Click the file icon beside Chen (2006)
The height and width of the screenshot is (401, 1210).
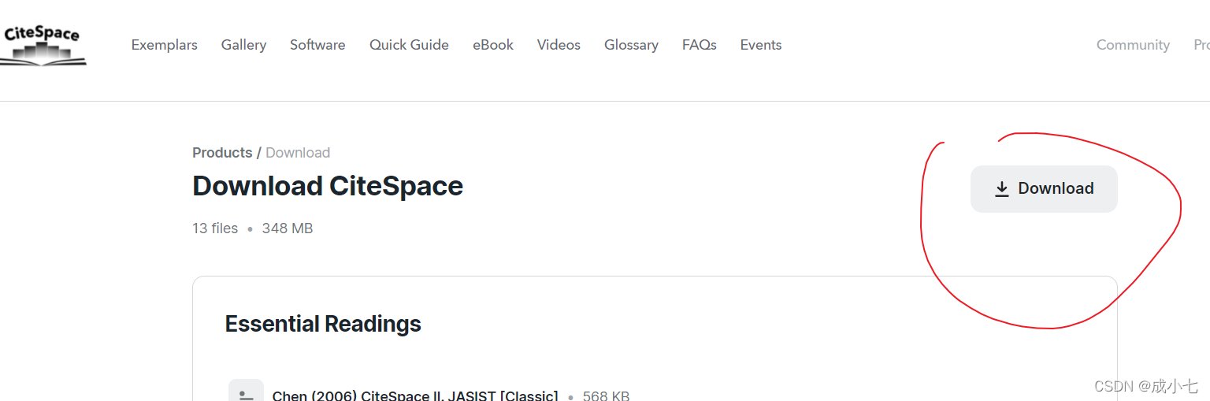(246, 391)
